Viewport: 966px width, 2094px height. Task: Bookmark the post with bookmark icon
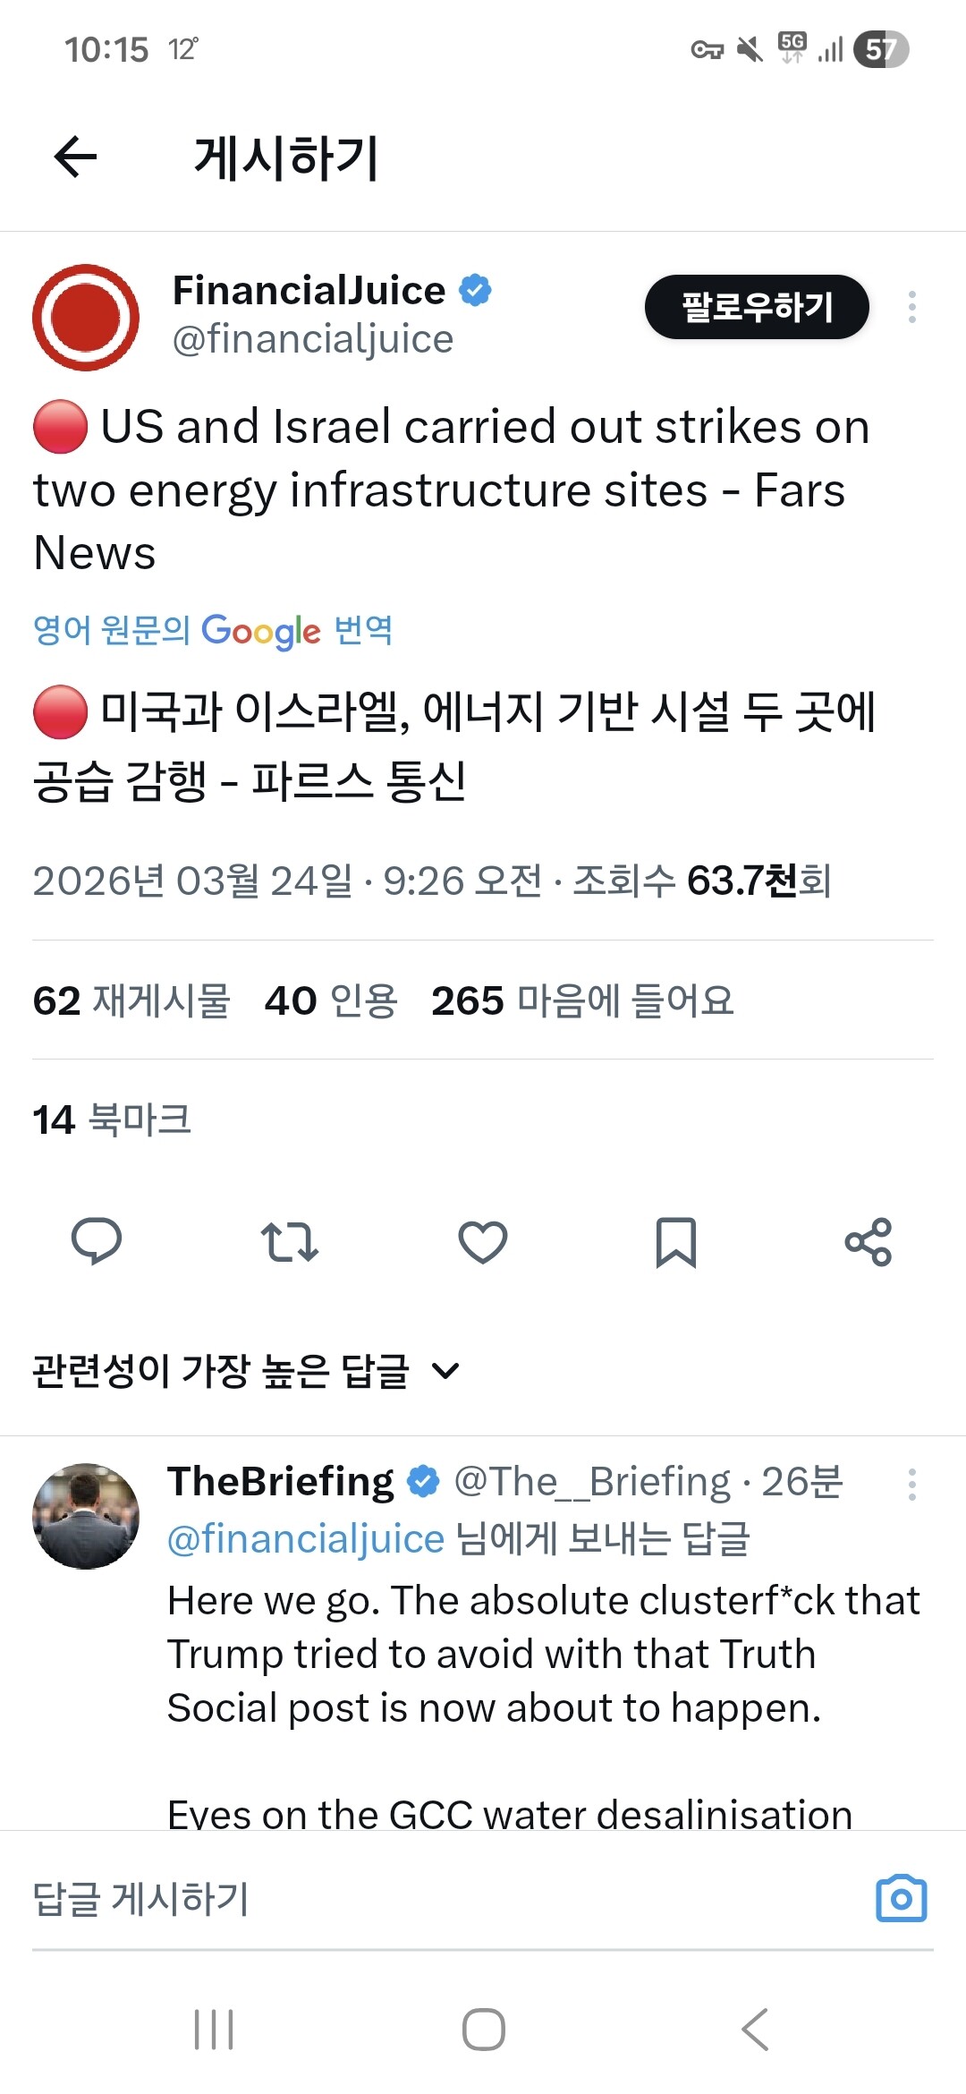tap(676, 1241)
